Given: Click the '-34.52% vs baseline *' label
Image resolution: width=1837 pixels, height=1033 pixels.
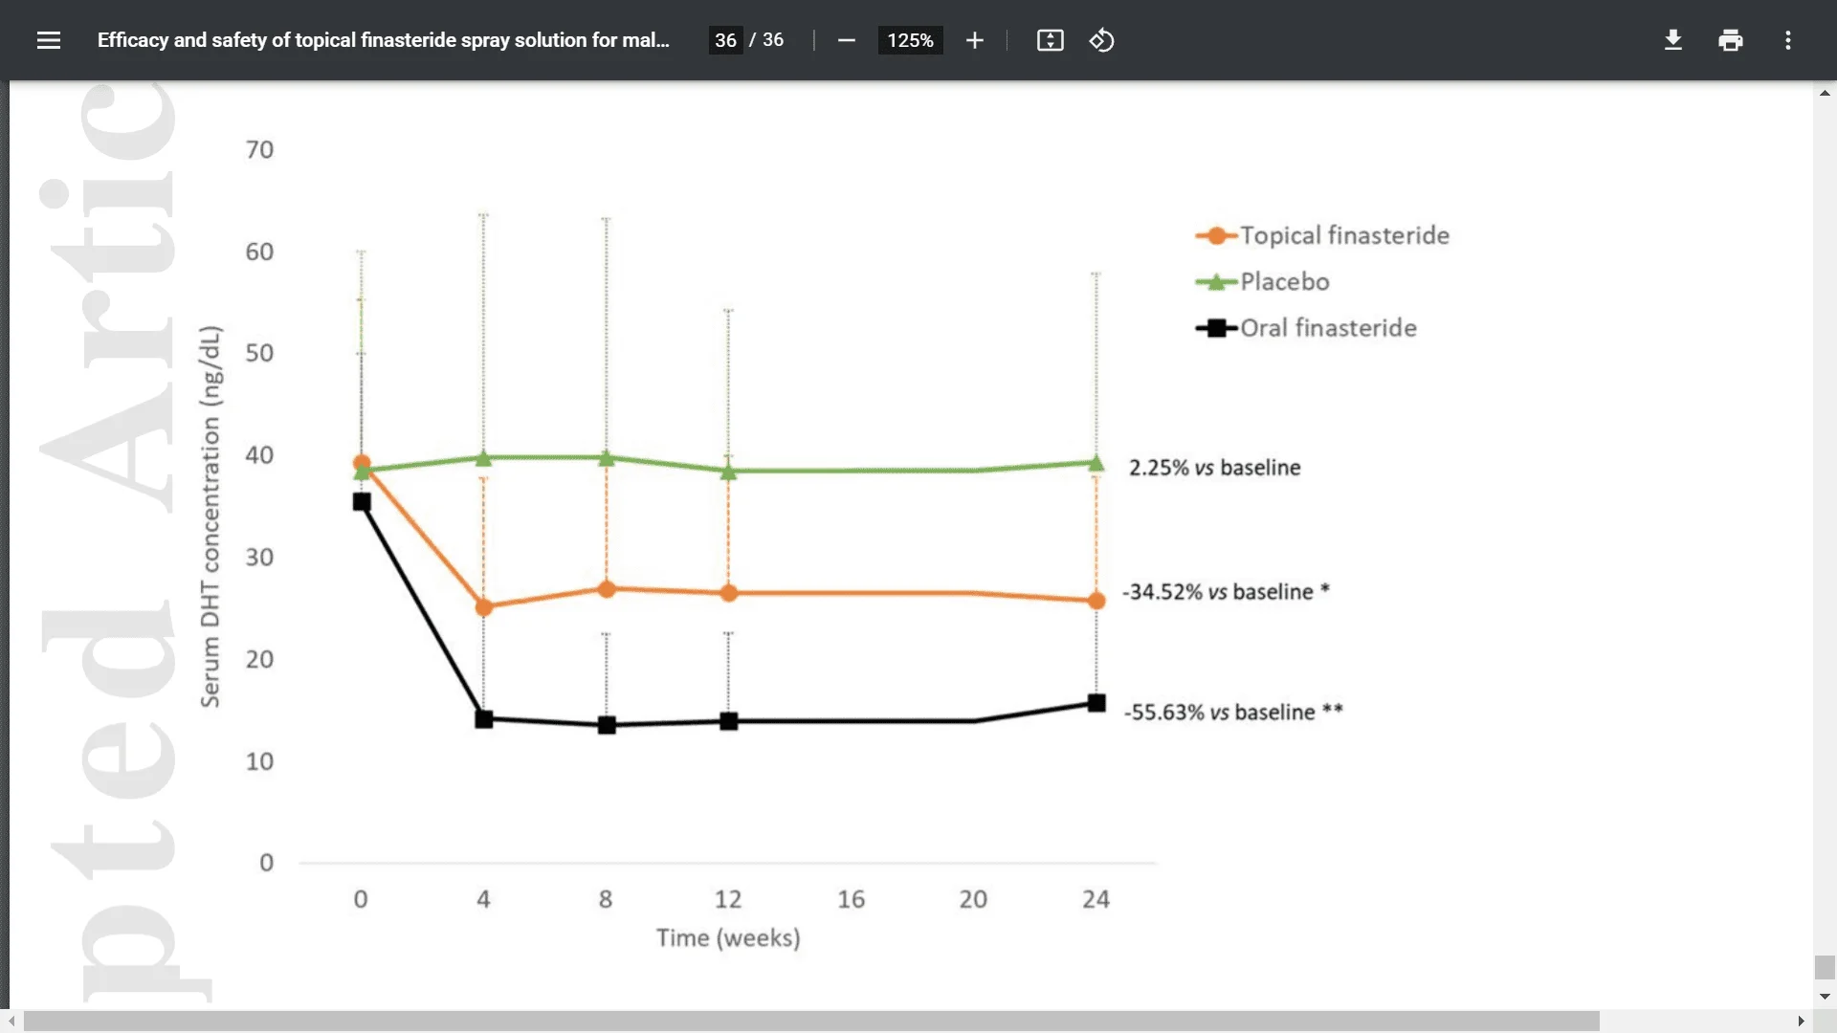Looking at the screenshot, I should point(1226,592).
